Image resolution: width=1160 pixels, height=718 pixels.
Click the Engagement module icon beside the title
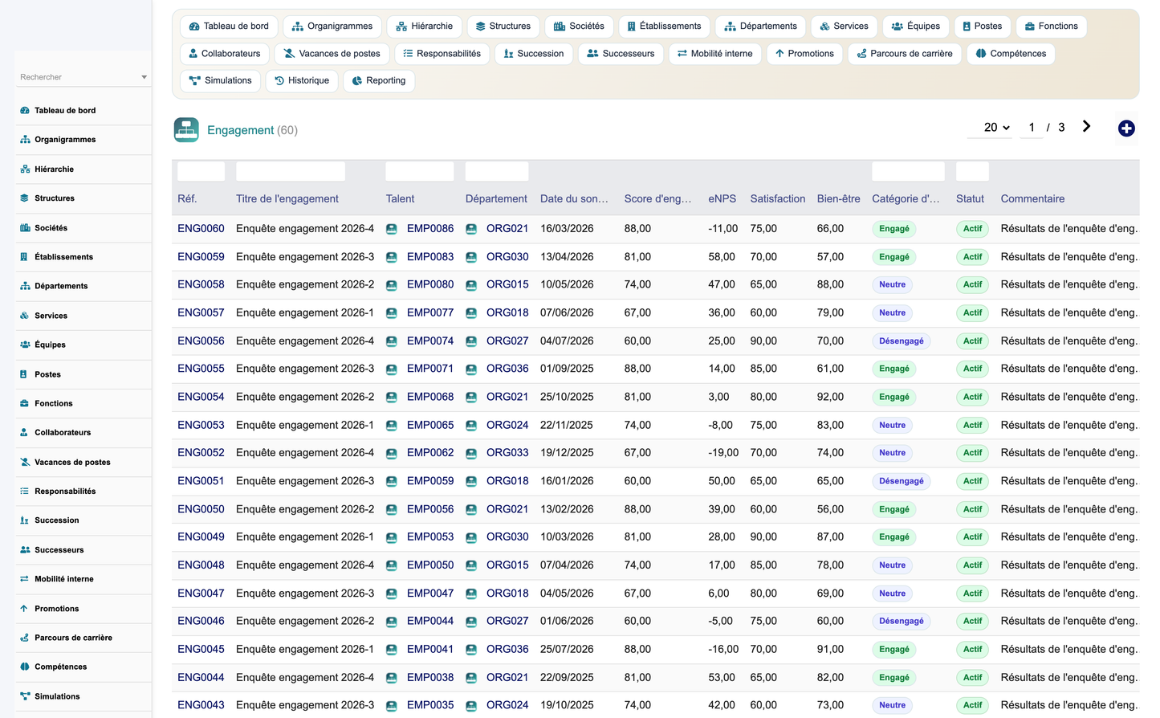tap(186, 130)
